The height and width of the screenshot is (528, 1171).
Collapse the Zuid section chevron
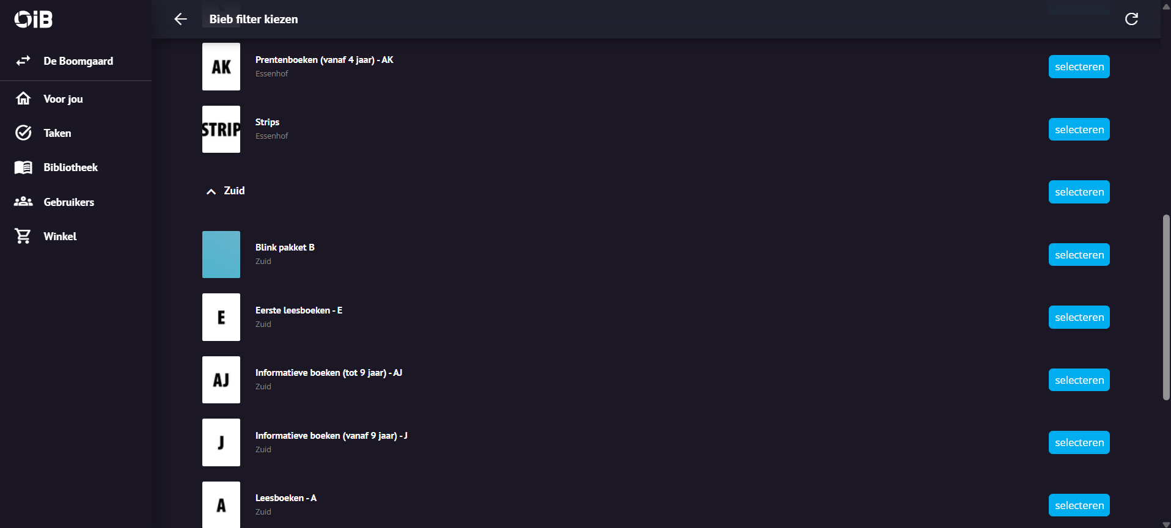(211, 191)
